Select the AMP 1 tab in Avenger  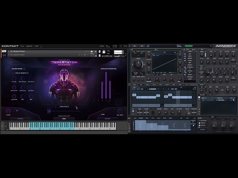pos(202,49)
